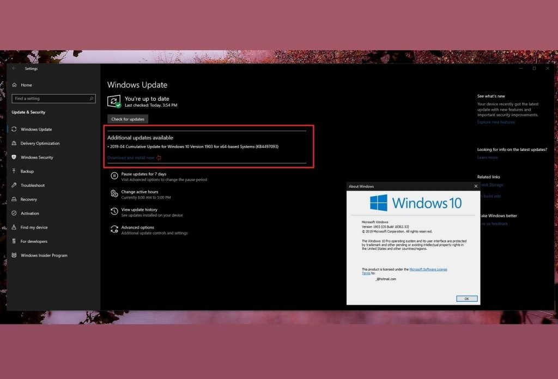Click the Download and install now link

point(131,158)
